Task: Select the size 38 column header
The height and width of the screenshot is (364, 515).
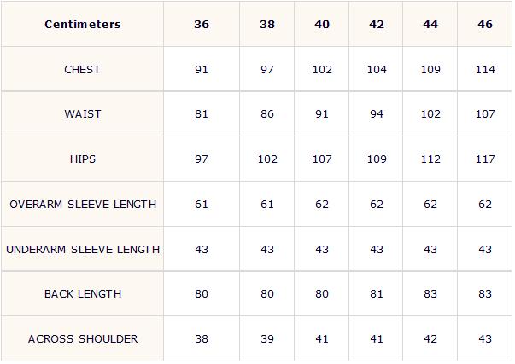Action: pyautogui.click(x=267, y=24)
